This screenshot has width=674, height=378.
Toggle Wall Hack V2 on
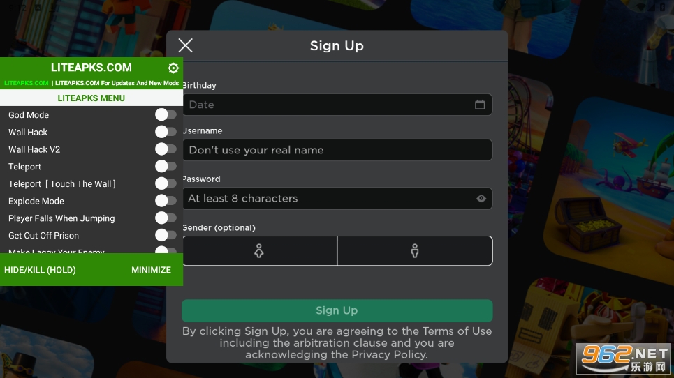tap(166, 149)
